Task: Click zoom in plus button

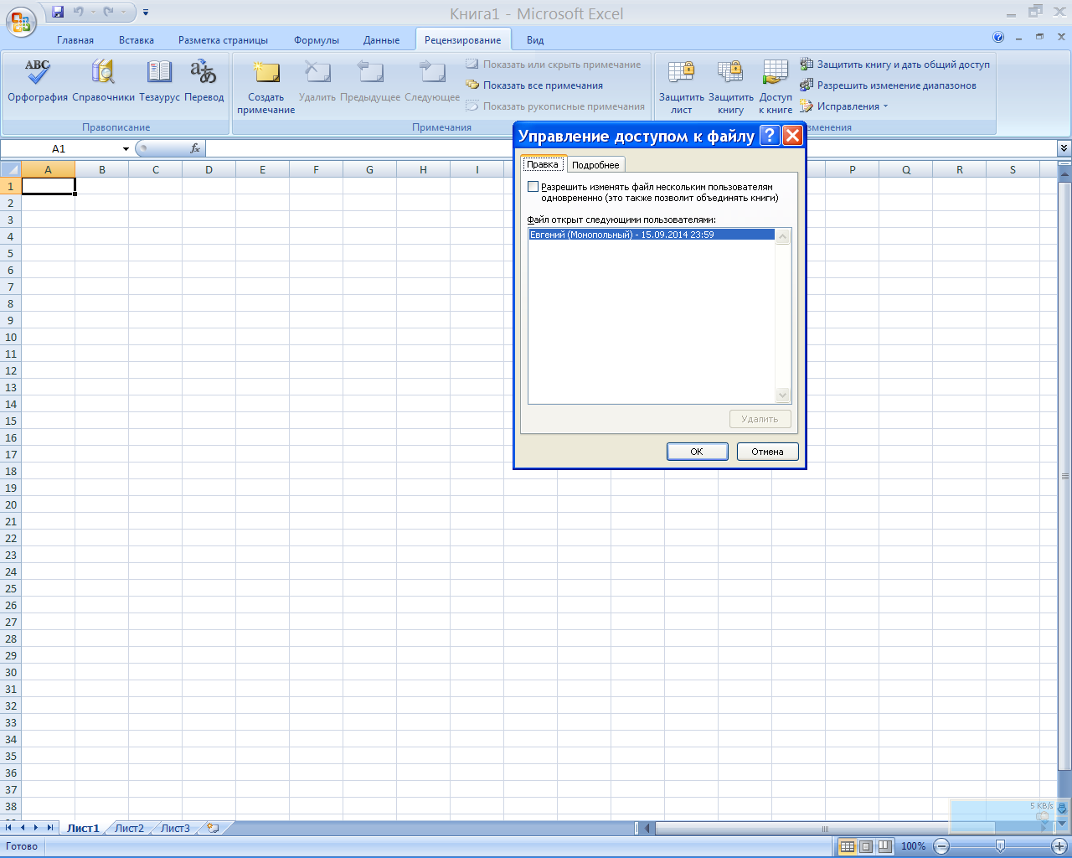Action: click(1059, 846)
